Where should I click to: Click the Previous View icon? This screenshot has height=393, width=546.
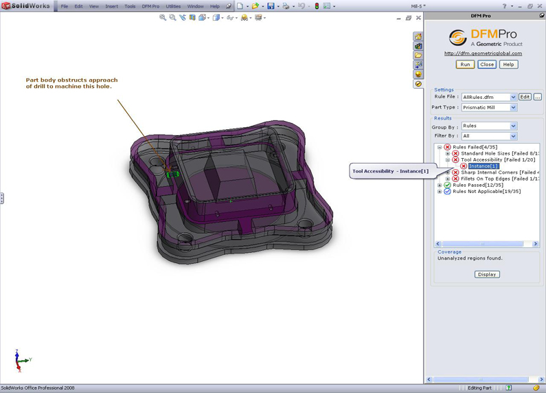tap(183, 17)
